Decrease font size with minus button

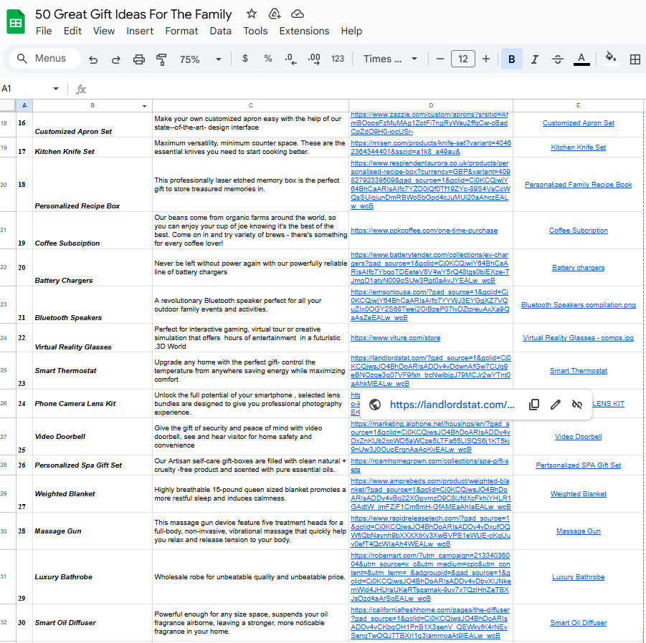pos(440,59)
